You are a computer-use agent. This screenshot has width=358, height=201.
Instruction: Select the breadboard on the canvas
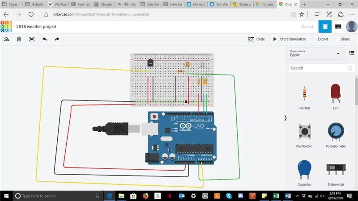tap(172, 80)
